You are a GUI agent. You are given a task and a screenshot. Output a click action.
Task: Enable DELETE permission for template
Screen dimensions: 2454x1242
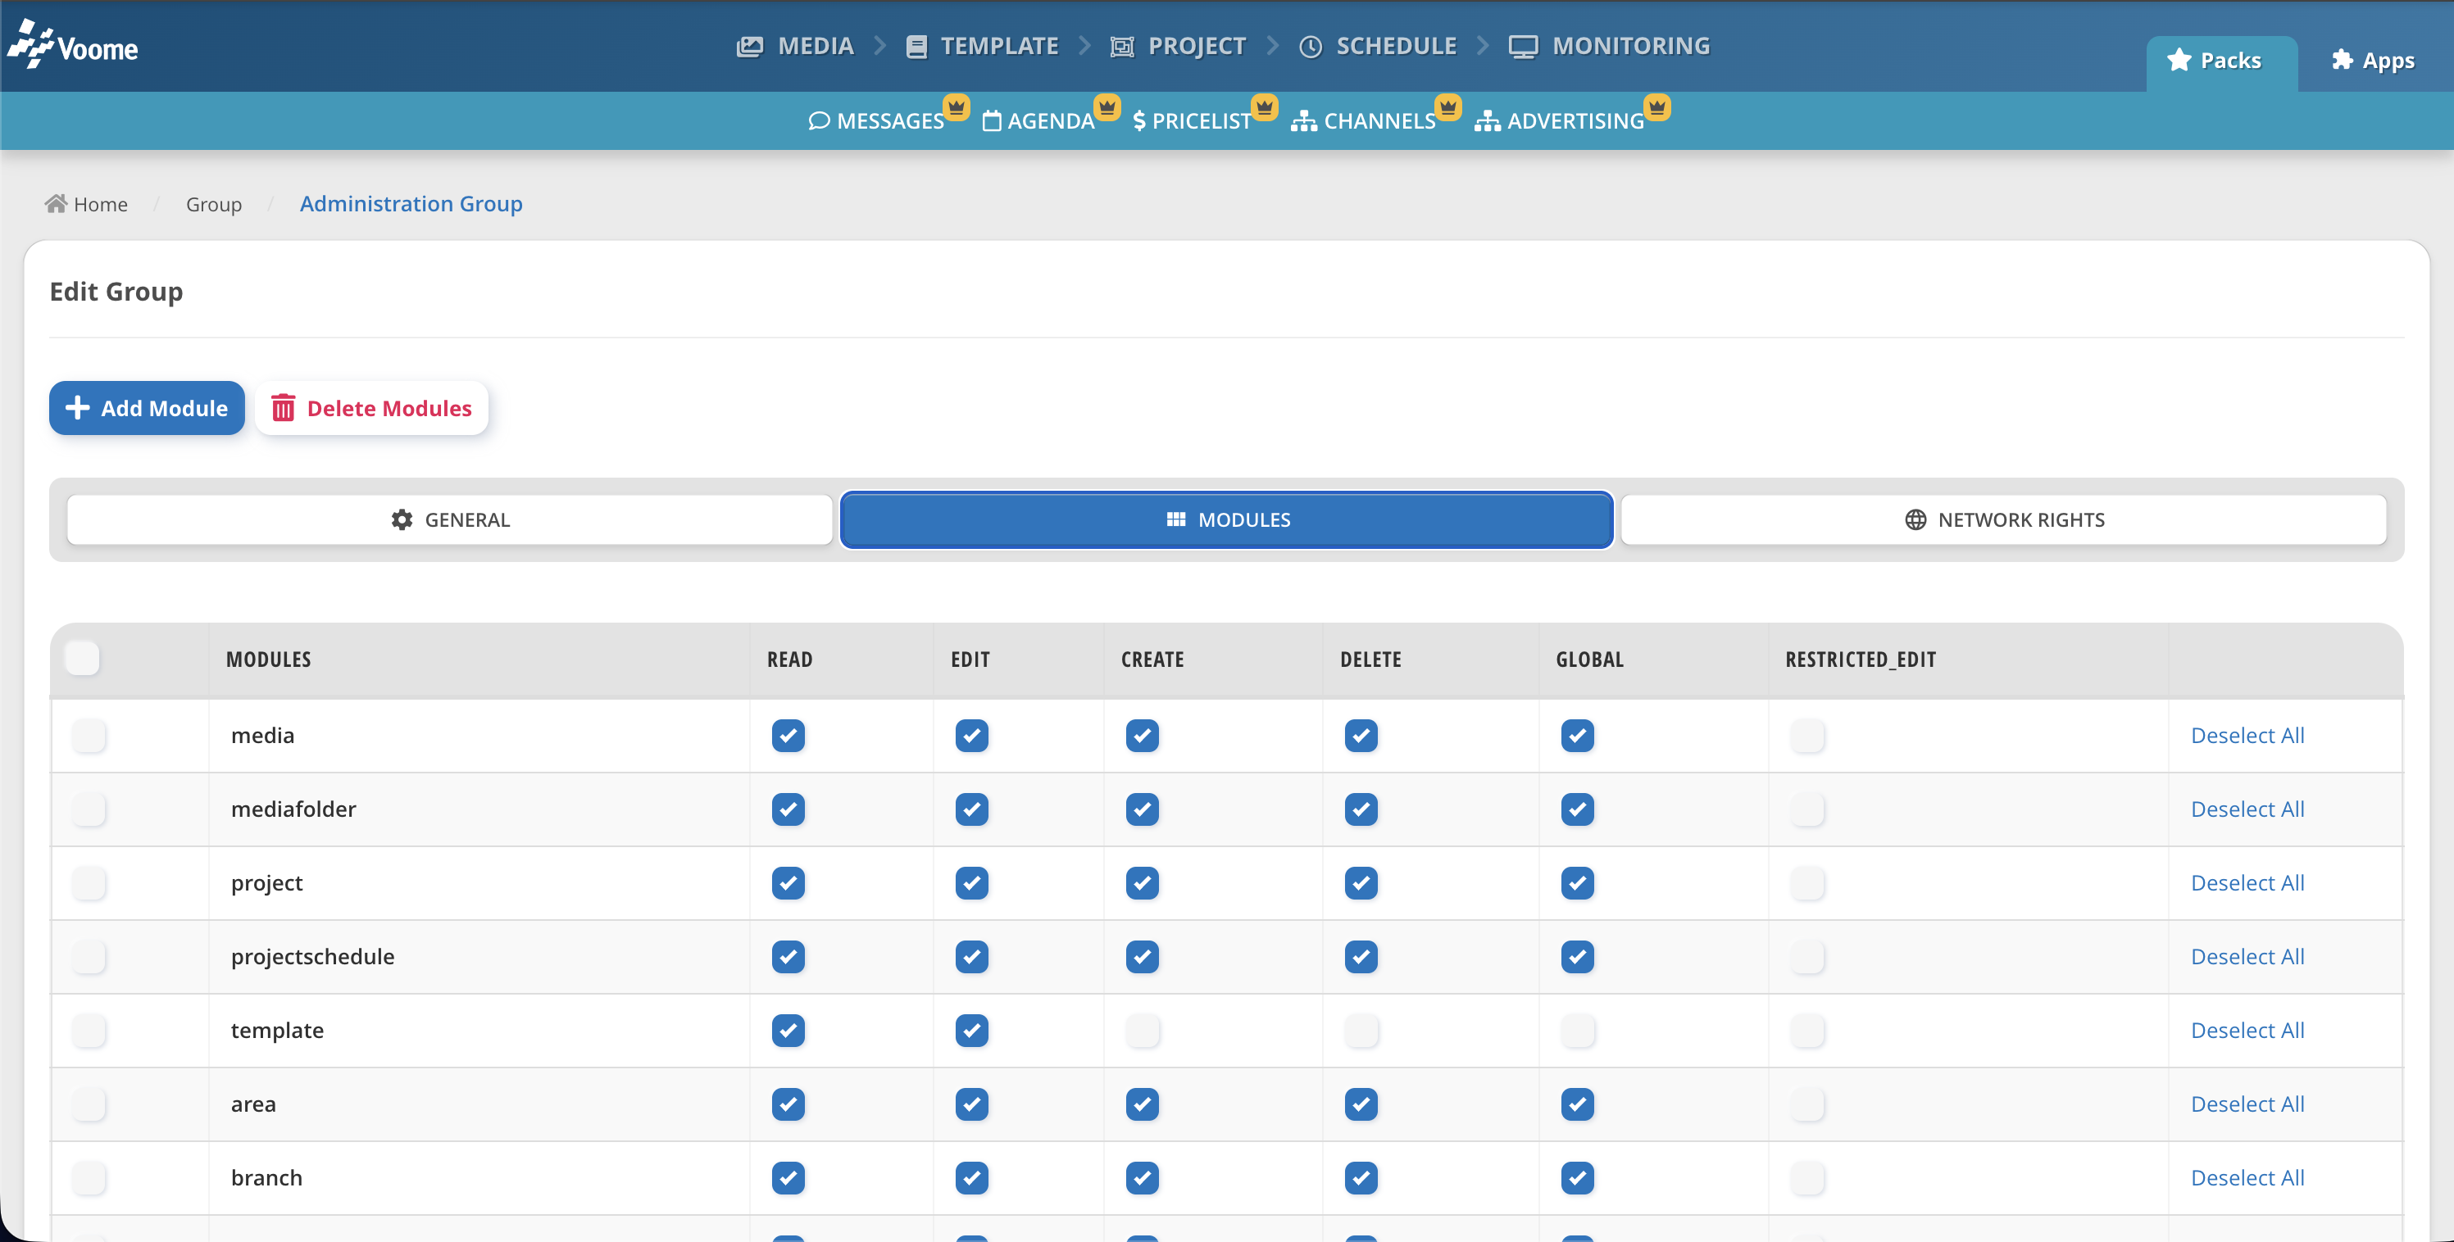pyautogui.click(x=1361, y=1030)
